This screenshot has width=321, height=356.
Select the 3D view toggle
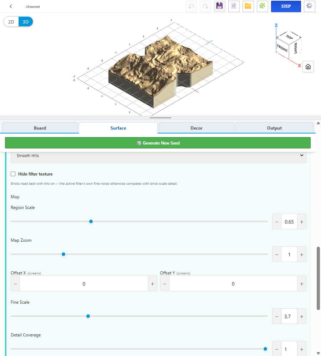[x=25, y=22]
